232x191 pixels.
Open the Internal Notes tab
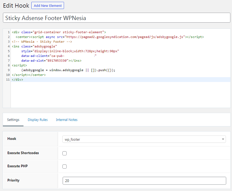[x=67, y=120]
